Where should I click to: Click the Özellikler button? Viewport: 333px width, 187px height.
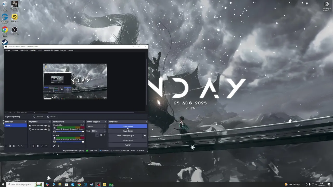pyautogui.click(x=38, y=117)
